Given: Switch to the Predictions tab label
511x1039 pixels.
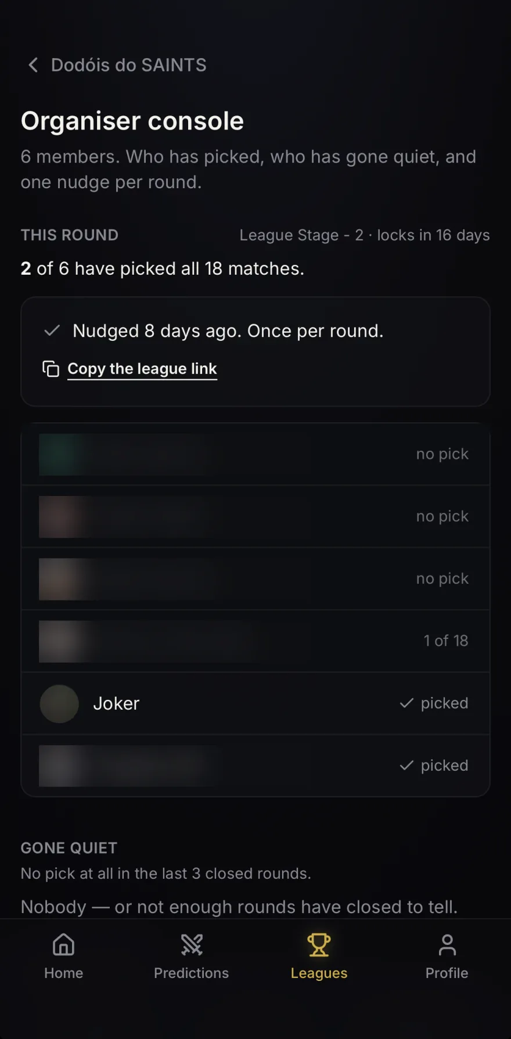Looking at the screenshot, I should tap(192, 973).
